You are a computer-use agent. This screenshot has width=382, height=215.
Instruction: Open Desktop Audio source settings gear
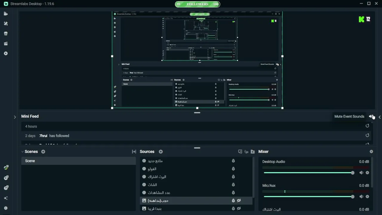[367, 173]
